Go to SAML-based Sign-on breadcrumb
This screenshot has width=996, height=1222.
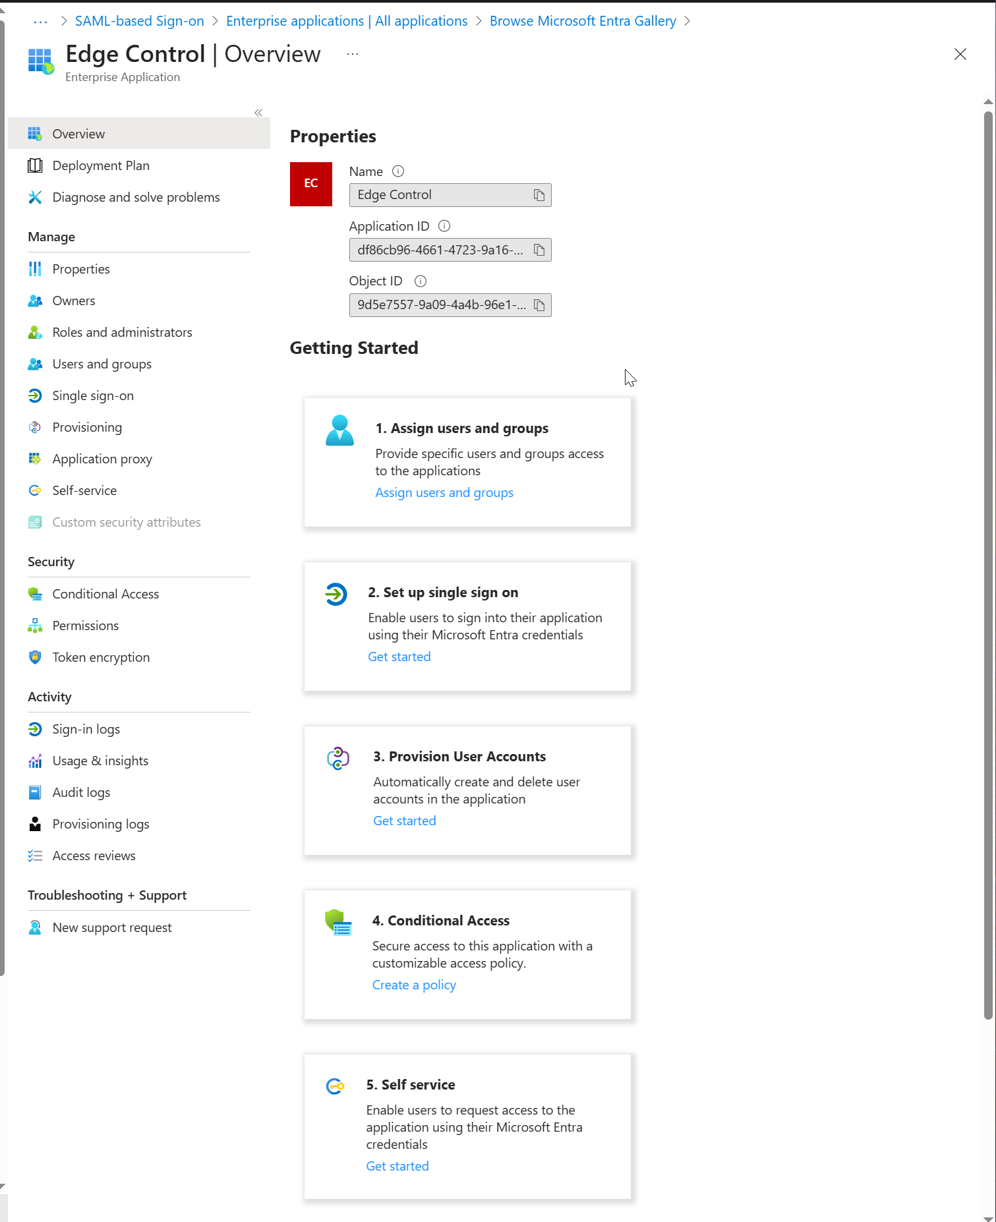[140, 21]
